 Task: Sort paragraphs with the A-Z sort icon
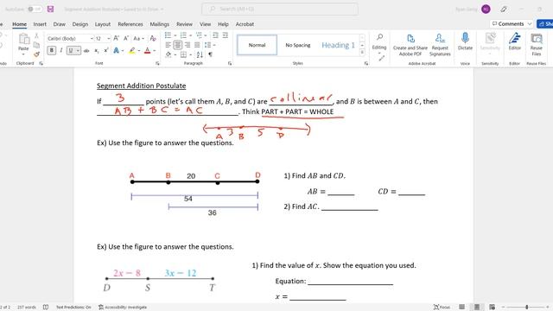pos(200,54)
